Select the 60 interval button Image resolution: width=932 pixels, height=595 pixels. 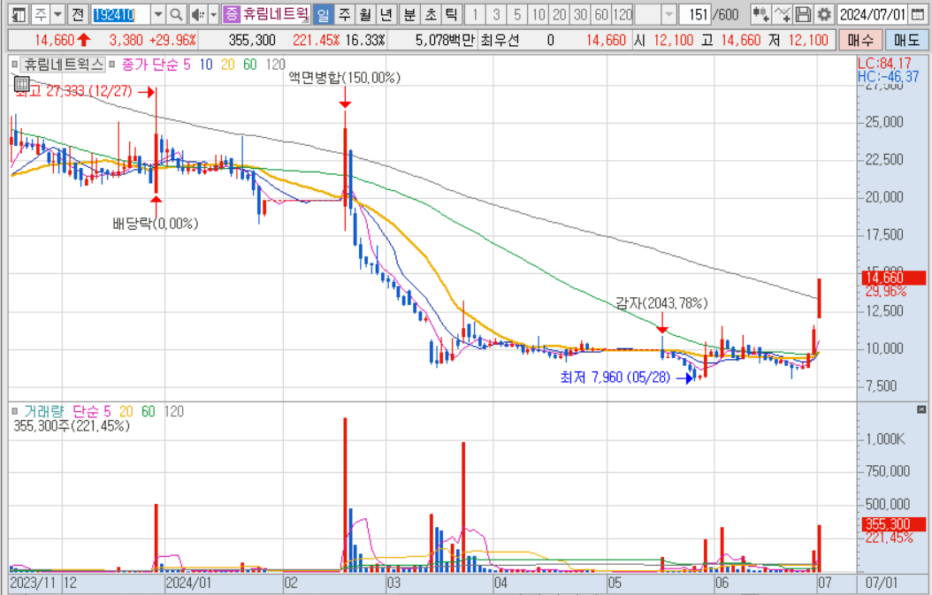click(x=601, y=14)
